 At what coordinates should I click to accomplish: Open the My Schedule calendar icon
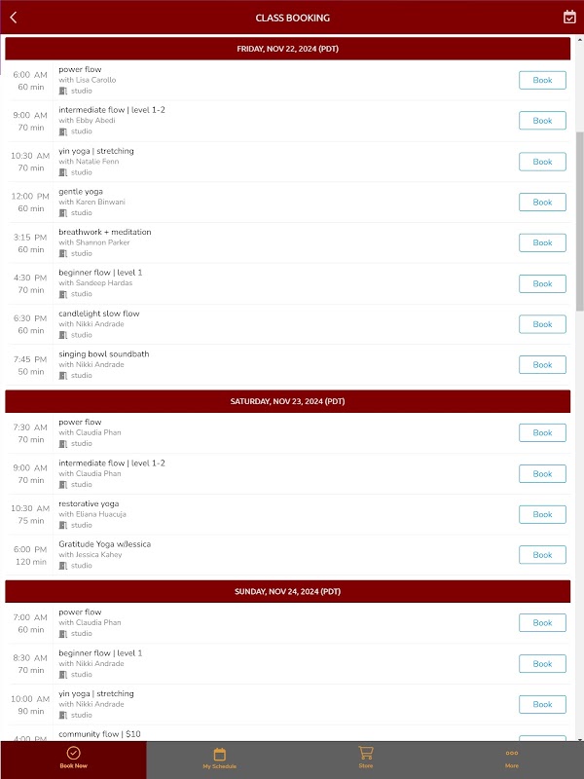(219, 754)
